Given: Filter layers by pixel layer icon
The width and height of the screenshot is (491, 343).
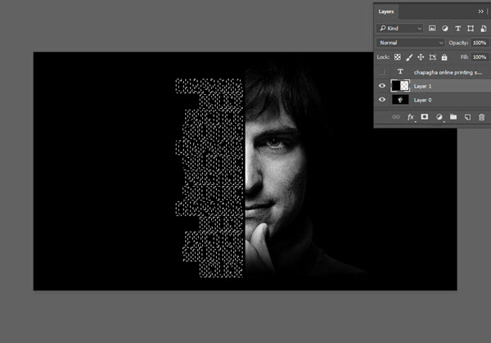Looking at the screenshot, I should 432,29.
